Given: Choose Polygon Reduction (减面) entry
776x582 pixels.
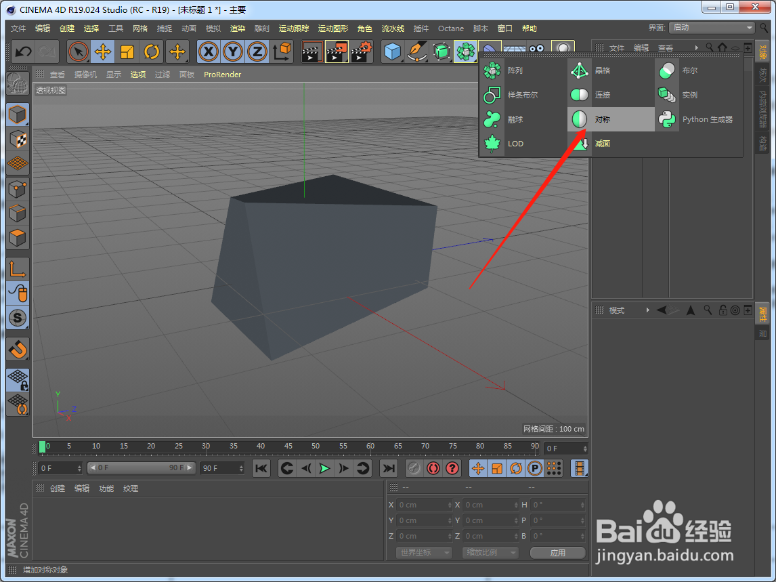Looking at the screenshot, I should (611, 144).
